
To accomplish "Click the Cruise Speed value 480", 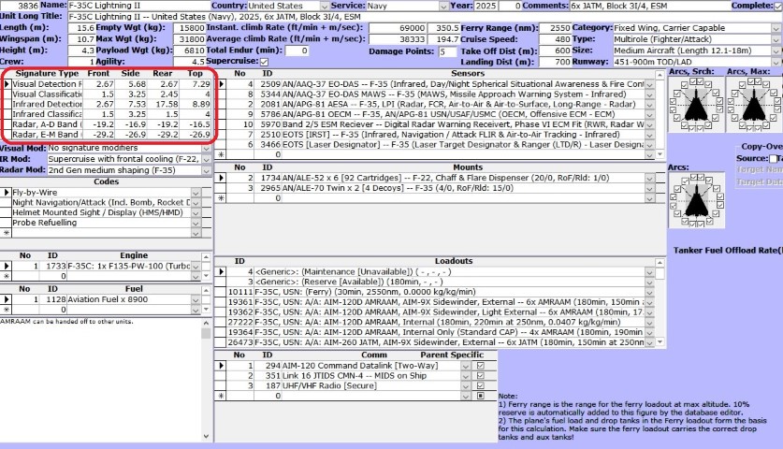I will tap(556, 39).
